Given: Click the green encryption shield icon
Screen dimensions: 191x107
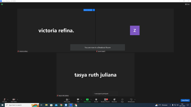Looking at the screenshot, I should point(2,4).
